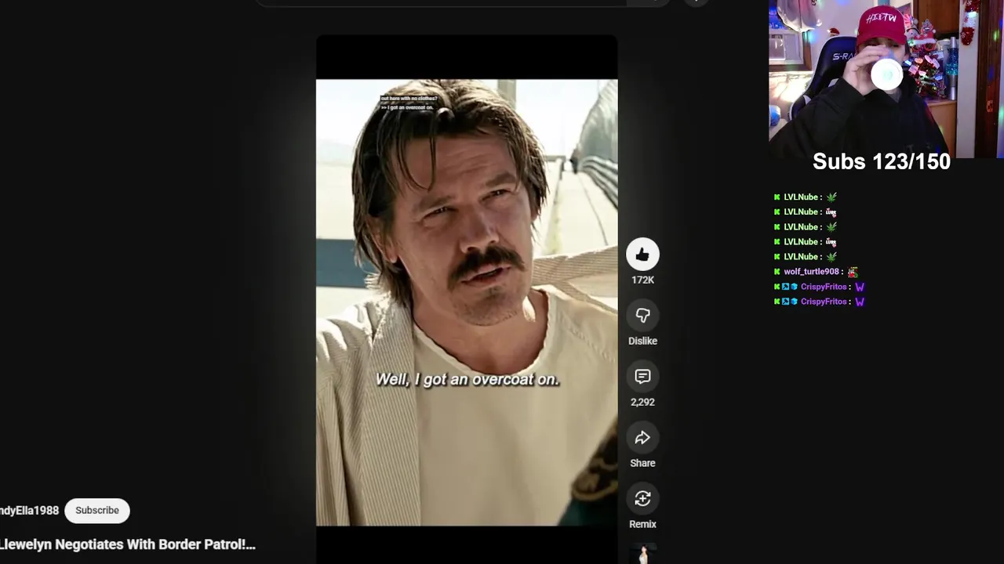This screenshot has width=1004, height=564.
Task: Click the Dislike thumbs-down icon
Action: pyautogui.click(x=642, y=316)
